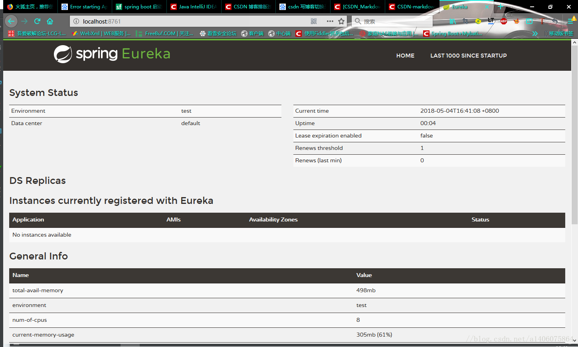The width and height of the screenshot is (578, 347).
Task: Switch to the CSDN-markdow tab
Action: pyautogui.click(x=412, y=7)
